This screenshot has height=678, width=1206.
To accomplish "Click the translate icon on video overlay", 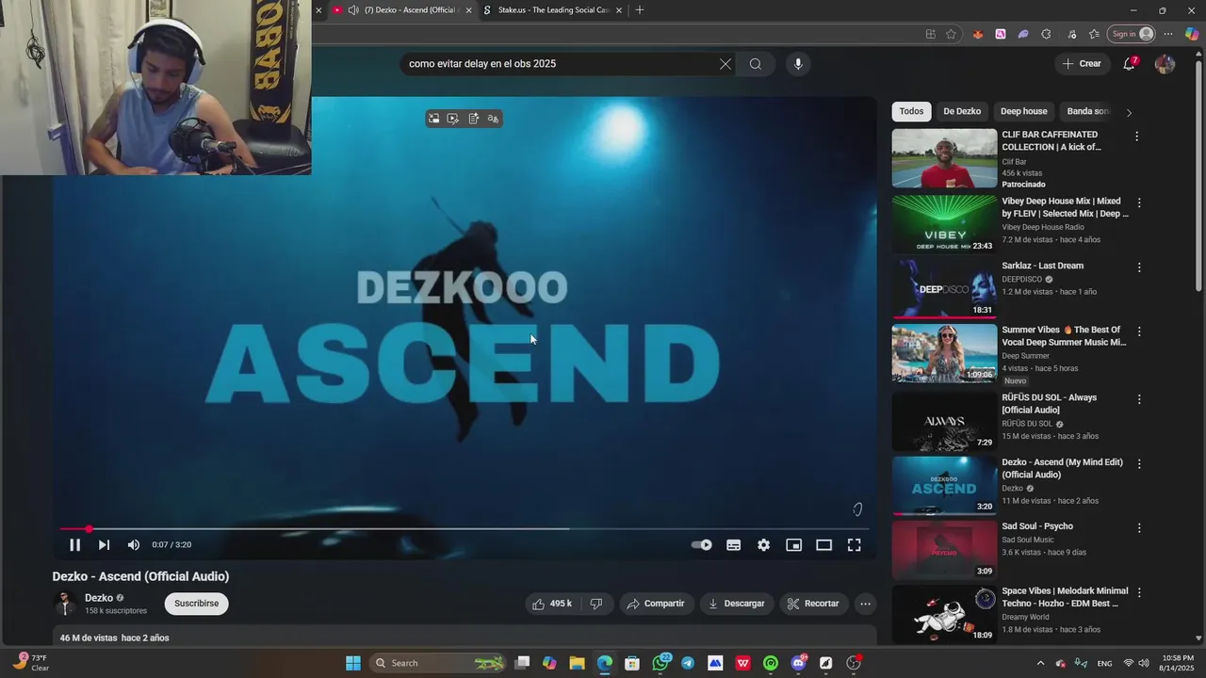I will pos(493,119).
